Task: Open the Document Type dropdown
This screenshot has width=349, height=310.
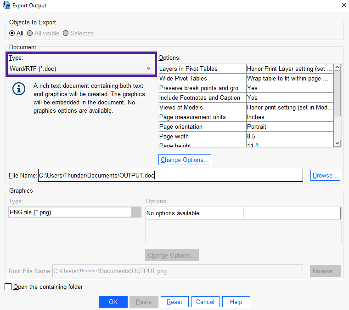Action: coord(81,69)
